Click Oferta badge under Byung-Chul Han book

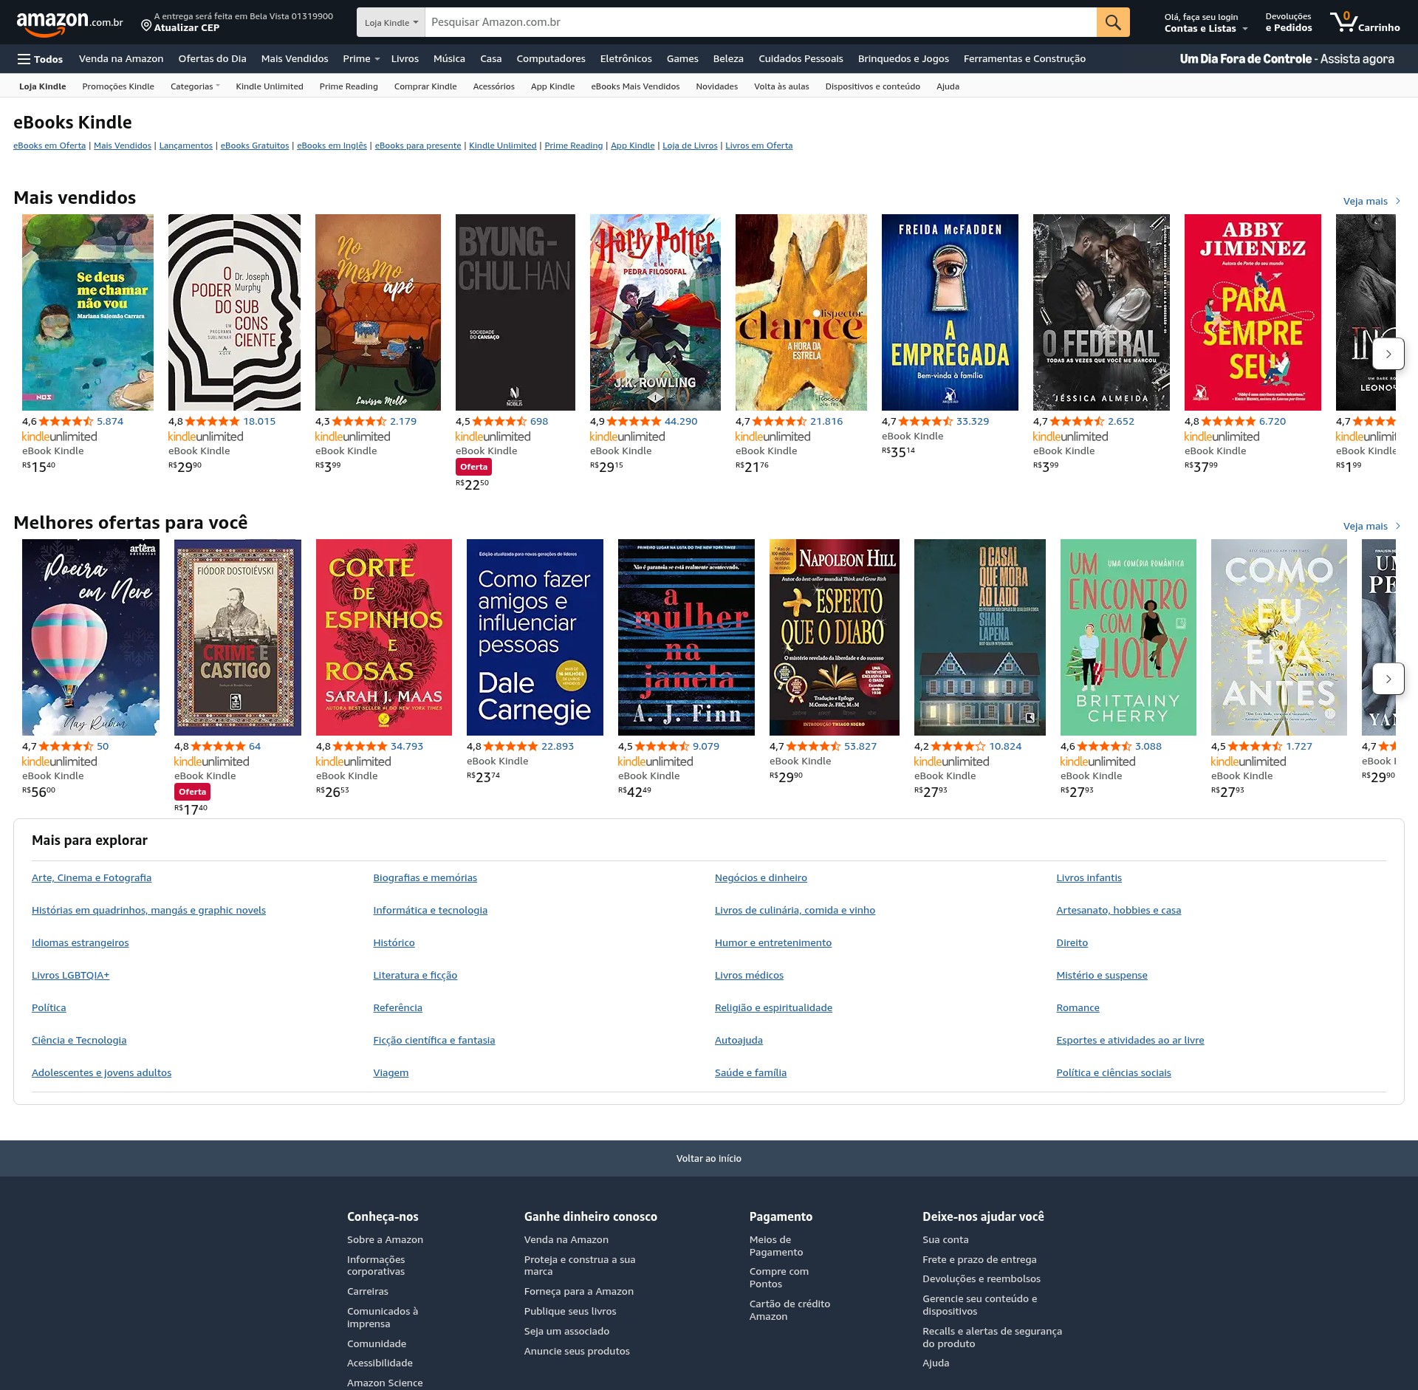click(x=473, y=467)
